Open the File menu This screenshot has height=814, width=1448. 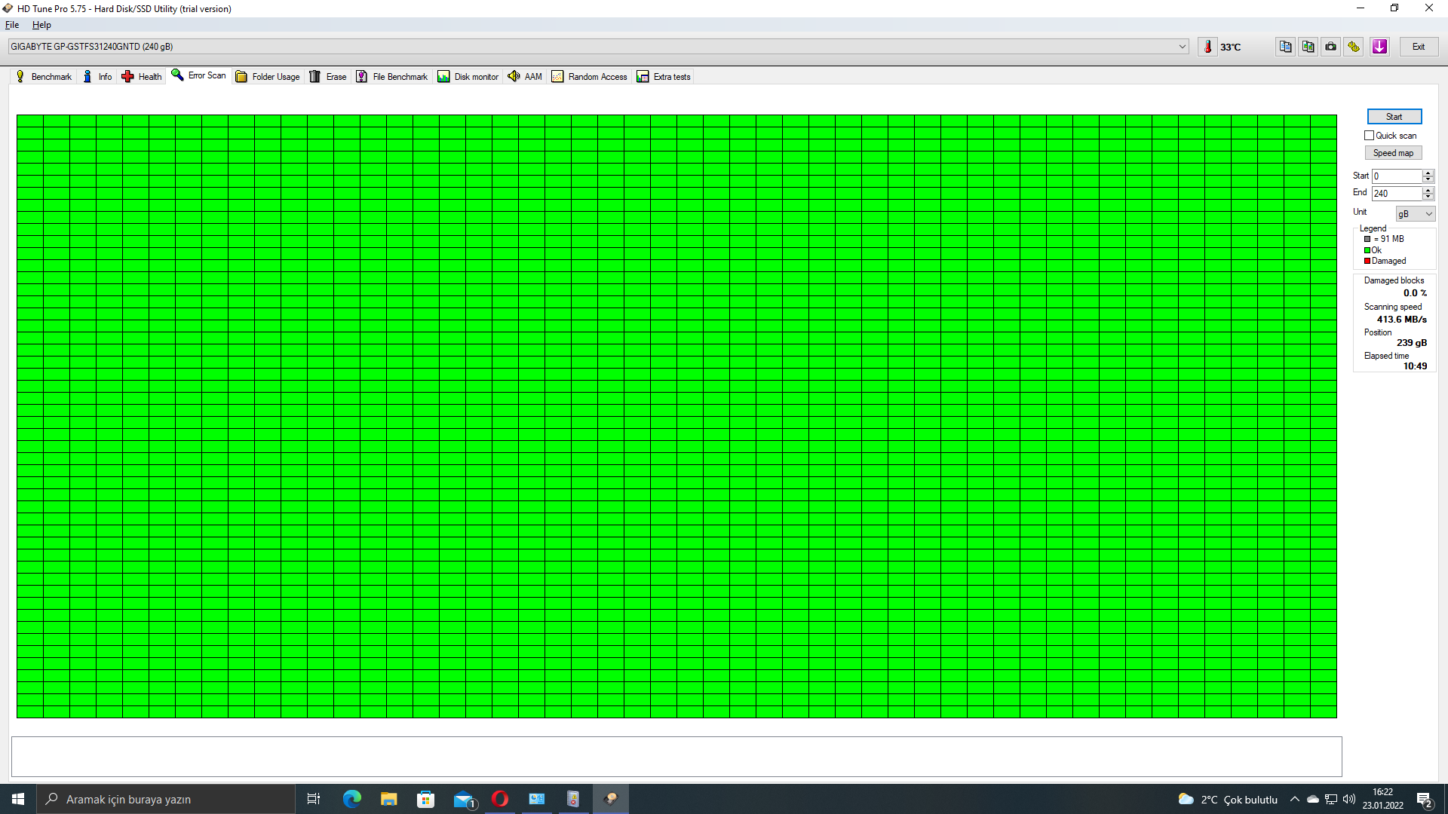(x=12, y=25)
